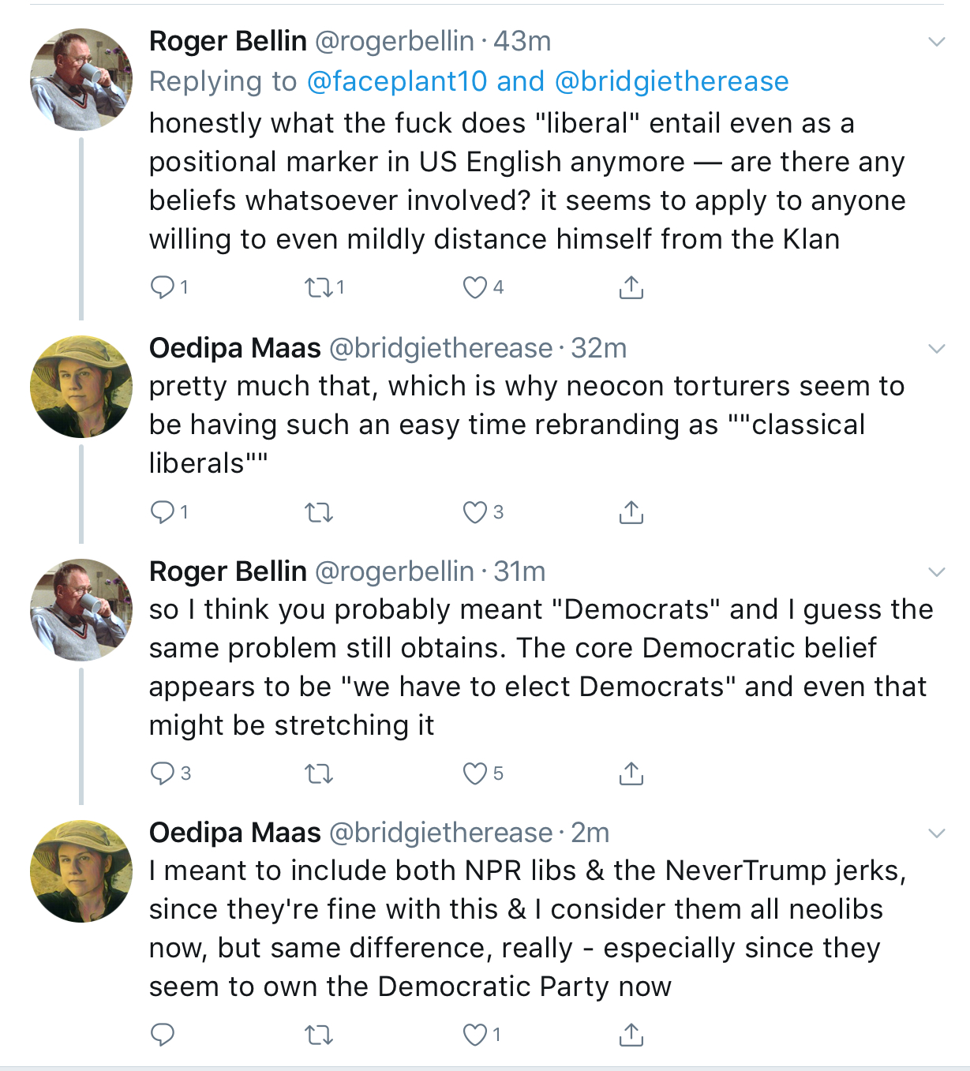This screenshot has width=970, height=1071.
Task: Reply to the tweet with 3 replies
Action: (163, 774)
